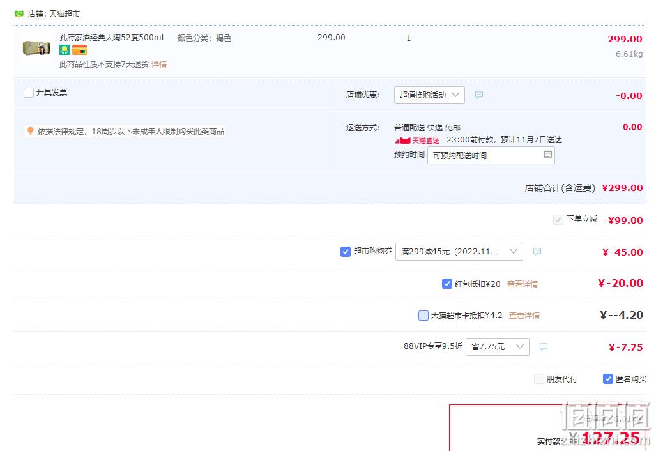This screenshot has height=451, width=656.
Task: Click the 店铺优惠 label
Action: tap(363, 95)
